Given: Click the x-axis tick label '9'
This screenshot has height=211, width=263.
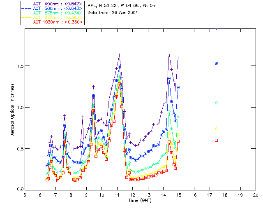Looking at the screenshot, I should tap(86, 195).
